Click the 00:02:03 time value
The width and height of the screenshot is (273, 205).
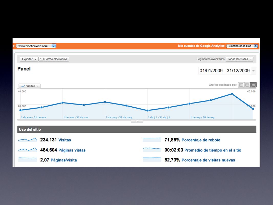pos(174,150)
